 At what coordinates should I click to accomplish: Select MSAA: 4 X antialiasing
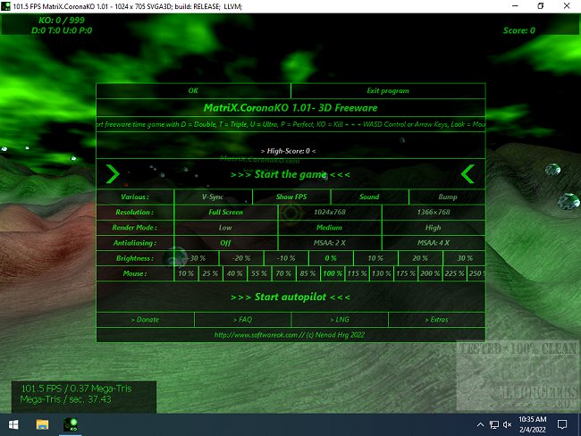point(434,243)
